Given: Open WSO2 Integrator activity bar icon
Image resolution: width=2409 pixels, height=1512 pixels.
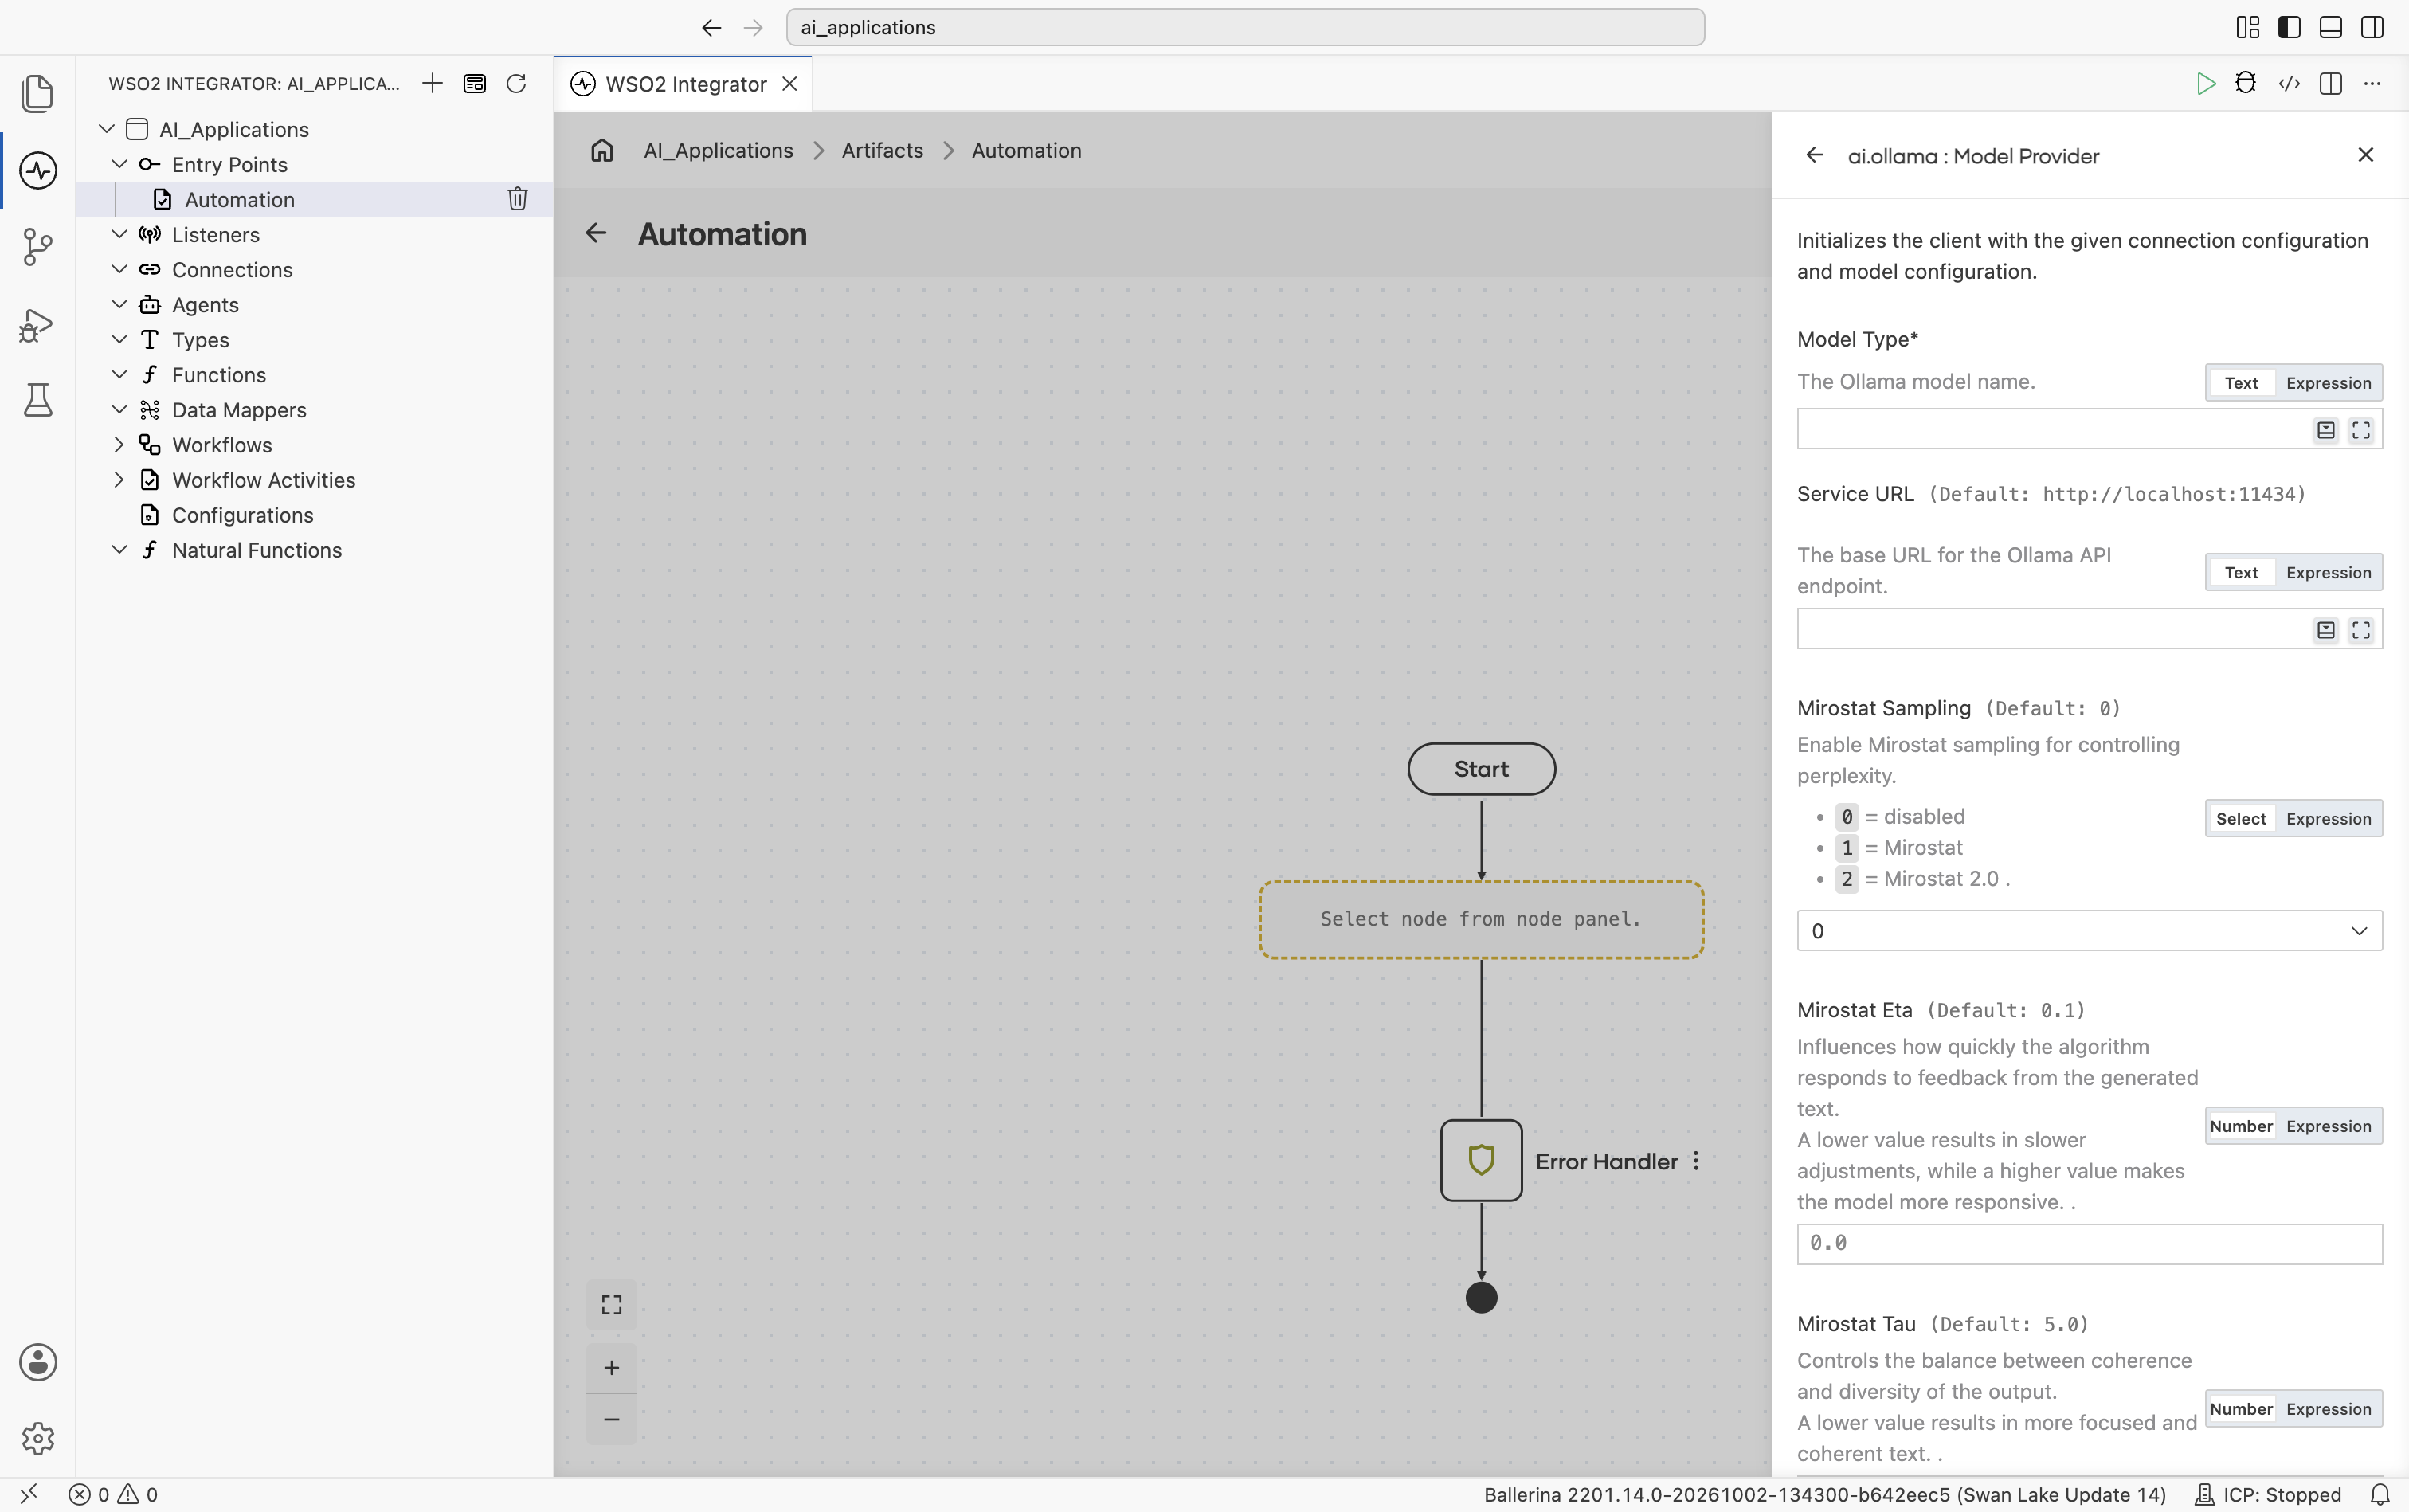Looking at the screenshot, I should pos(38,170).
